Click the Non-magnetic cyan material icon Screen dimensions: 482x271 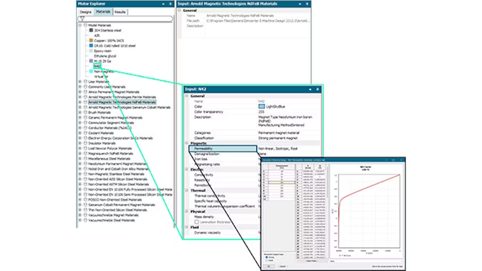tap(91, 71)
